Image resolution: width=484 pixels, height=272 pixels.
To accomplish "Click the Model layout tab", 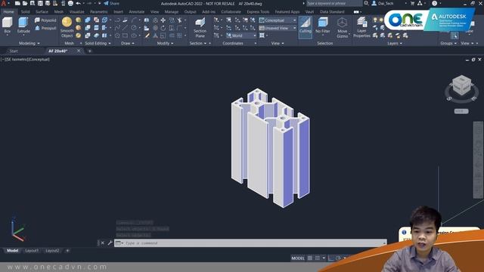I will tap(13, 251).
